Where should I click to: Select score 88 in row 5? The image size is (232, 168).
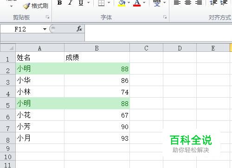(x=97, y=103)
